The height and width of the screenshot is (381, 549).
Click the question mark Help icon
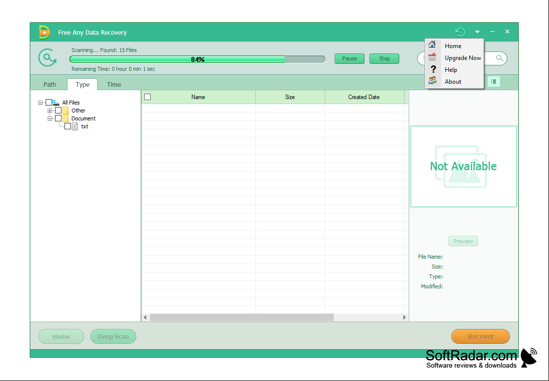[433, 69]
